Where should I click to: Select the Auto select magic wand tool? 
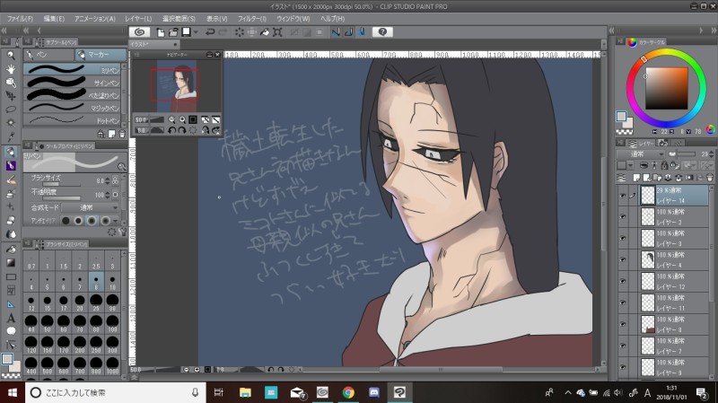click(x=11, y=123)
